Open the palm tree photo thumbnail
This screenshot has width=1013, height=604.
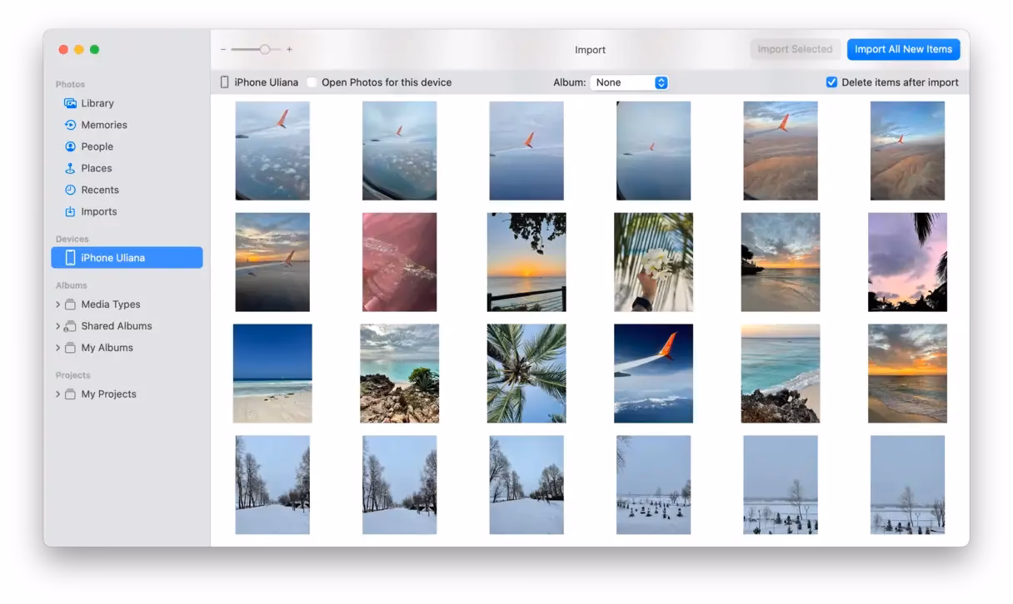tap(526, 373)
